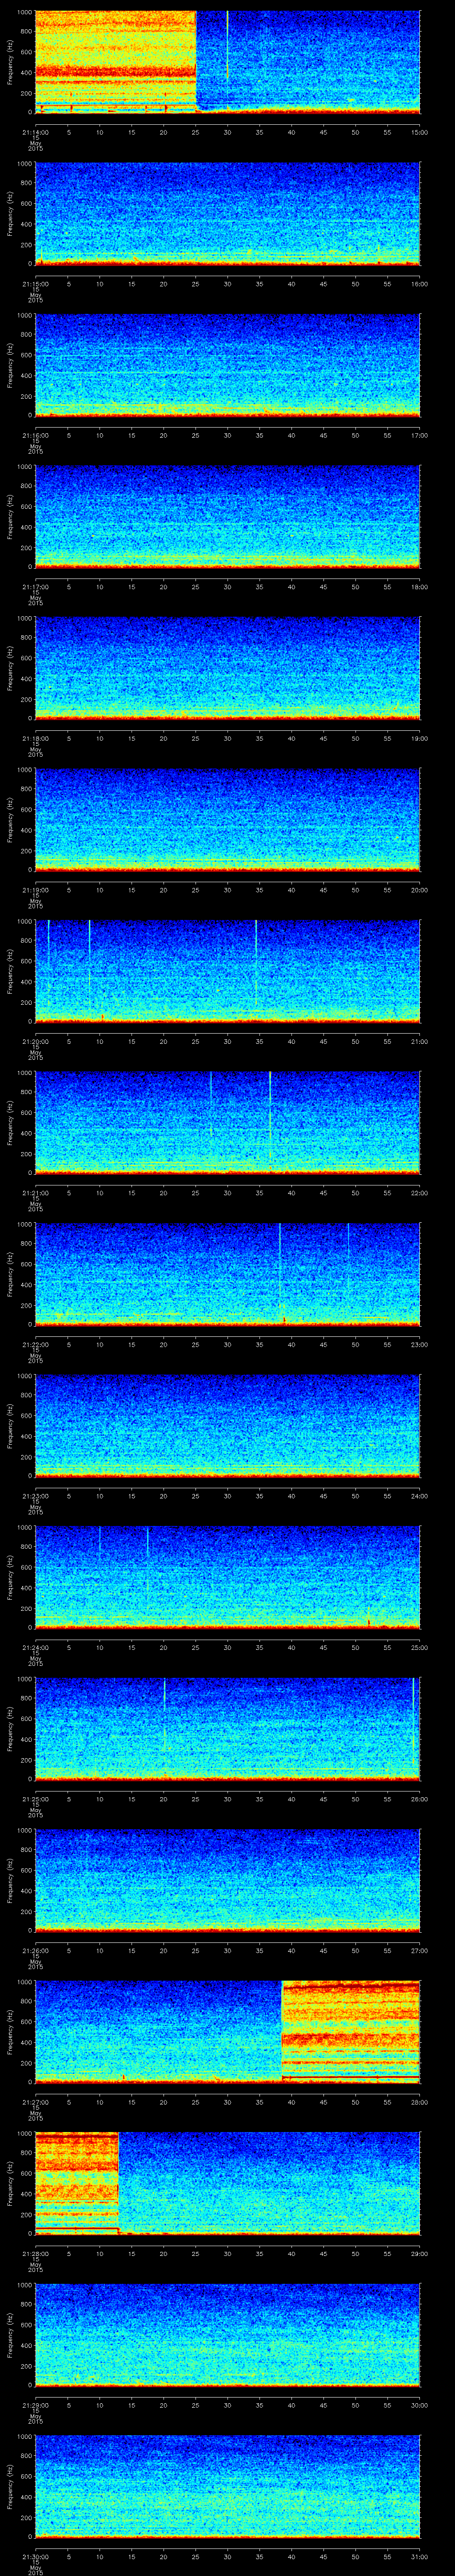Select the 21:20:00 time axis label
The width and height of the screenshot is (455, 2576).
tap(35, 1041)
